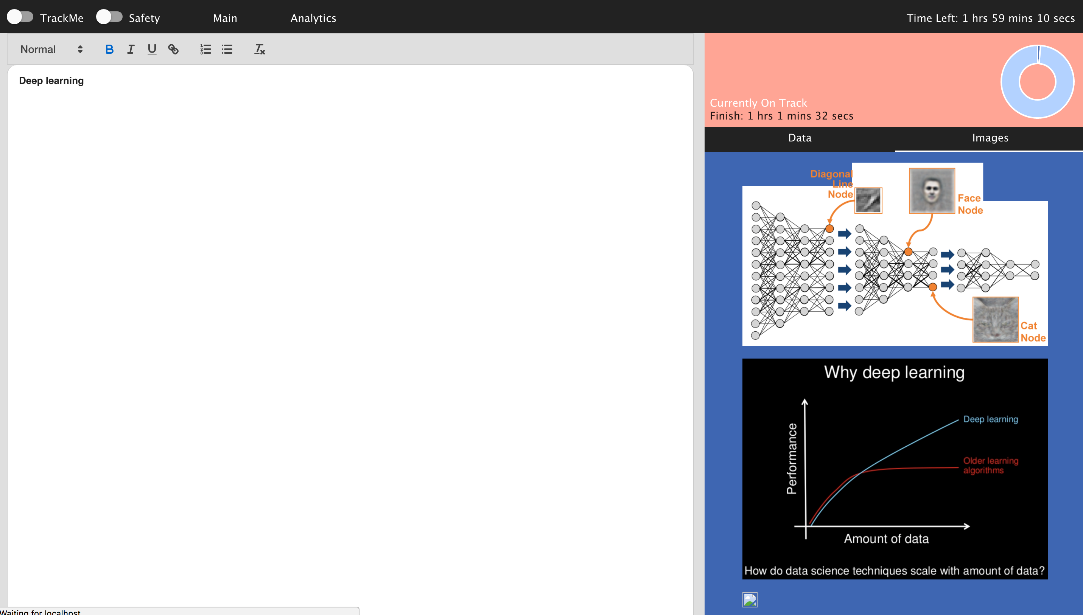Insert a hyperlink

(x=173, y=50)
